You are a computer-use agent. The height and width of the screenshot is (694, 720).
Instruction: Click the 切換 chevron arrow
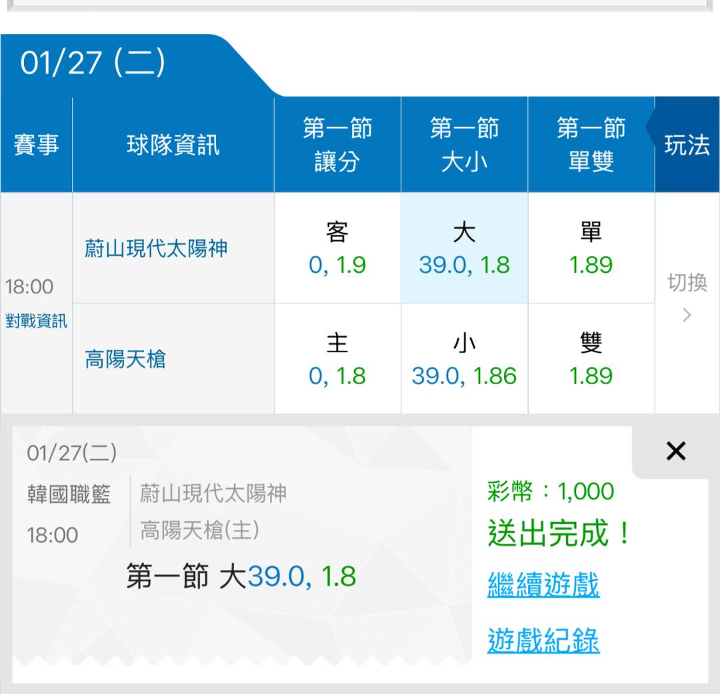tap(687, 315)
